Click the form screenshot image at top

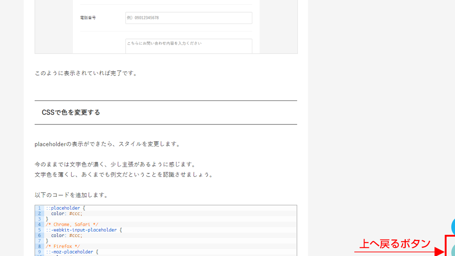[x=166, y=27]
